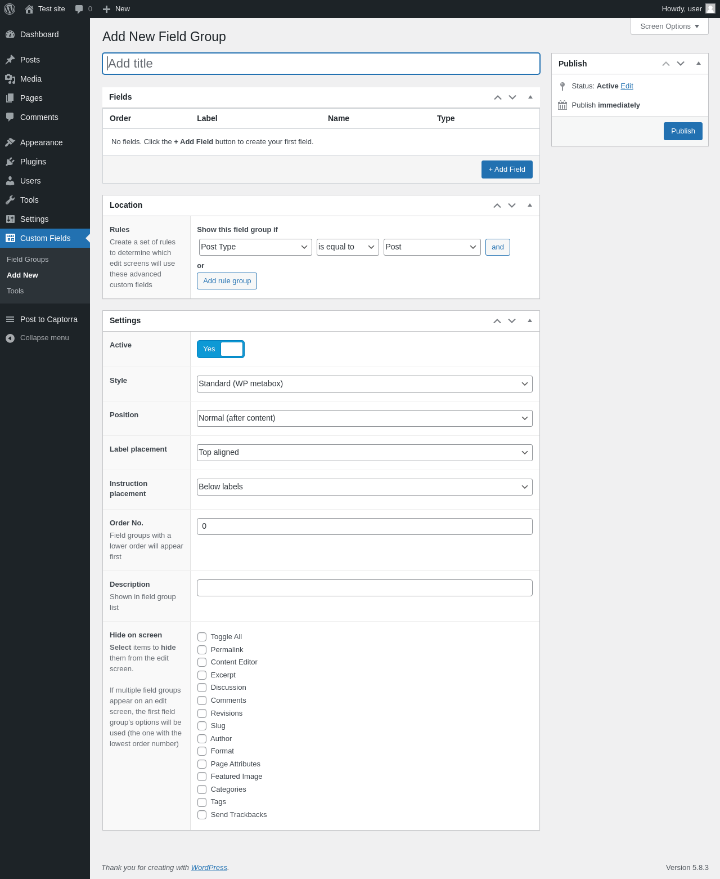720x879 pixels.
Task: Move Settings panel down with arrow
Action: [x=512, y=321]
